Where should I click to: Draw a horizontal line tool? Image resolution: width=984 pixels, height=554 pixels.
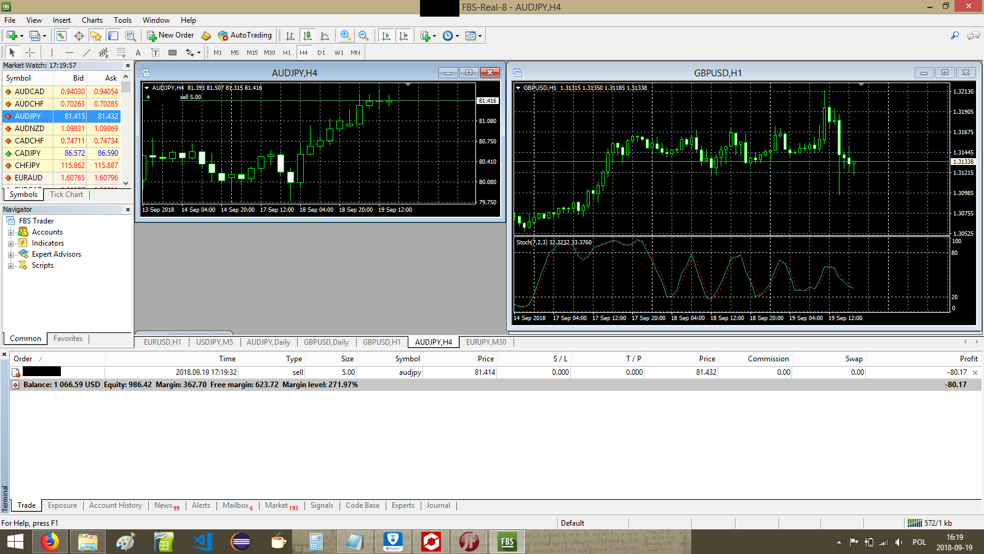tap(69, 52)
